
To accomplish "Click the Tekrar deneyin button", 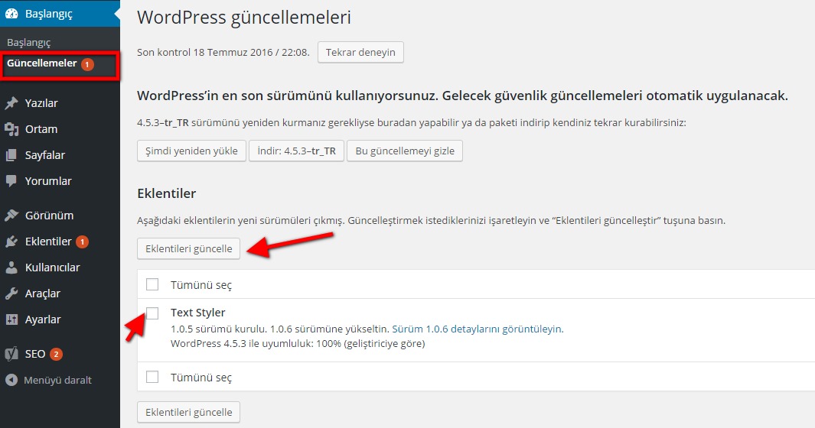I will [360, 52].
